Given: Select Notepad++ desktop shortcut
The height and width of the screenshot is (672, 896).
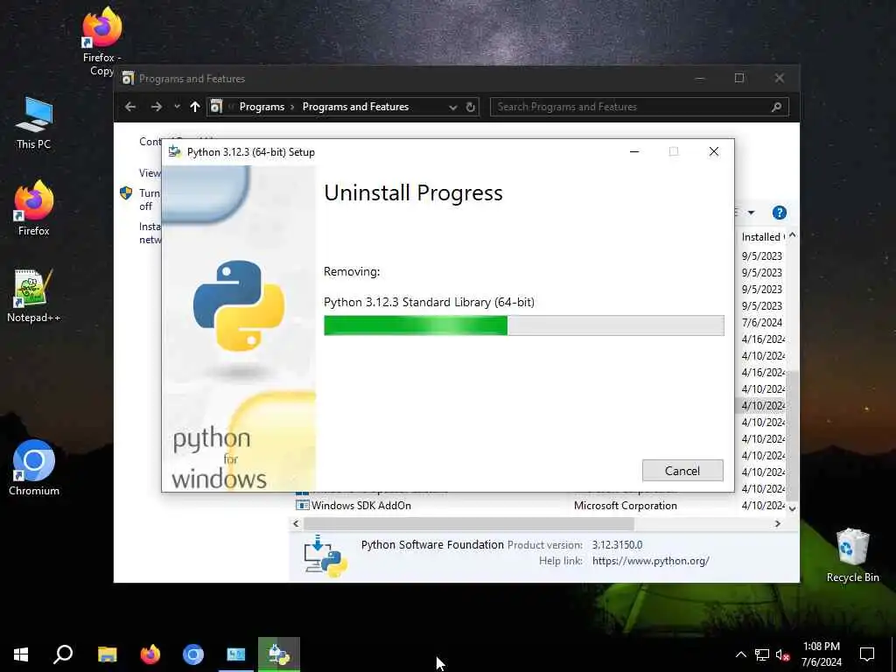Looking at the screenshot, I should [x=34, y=296].
